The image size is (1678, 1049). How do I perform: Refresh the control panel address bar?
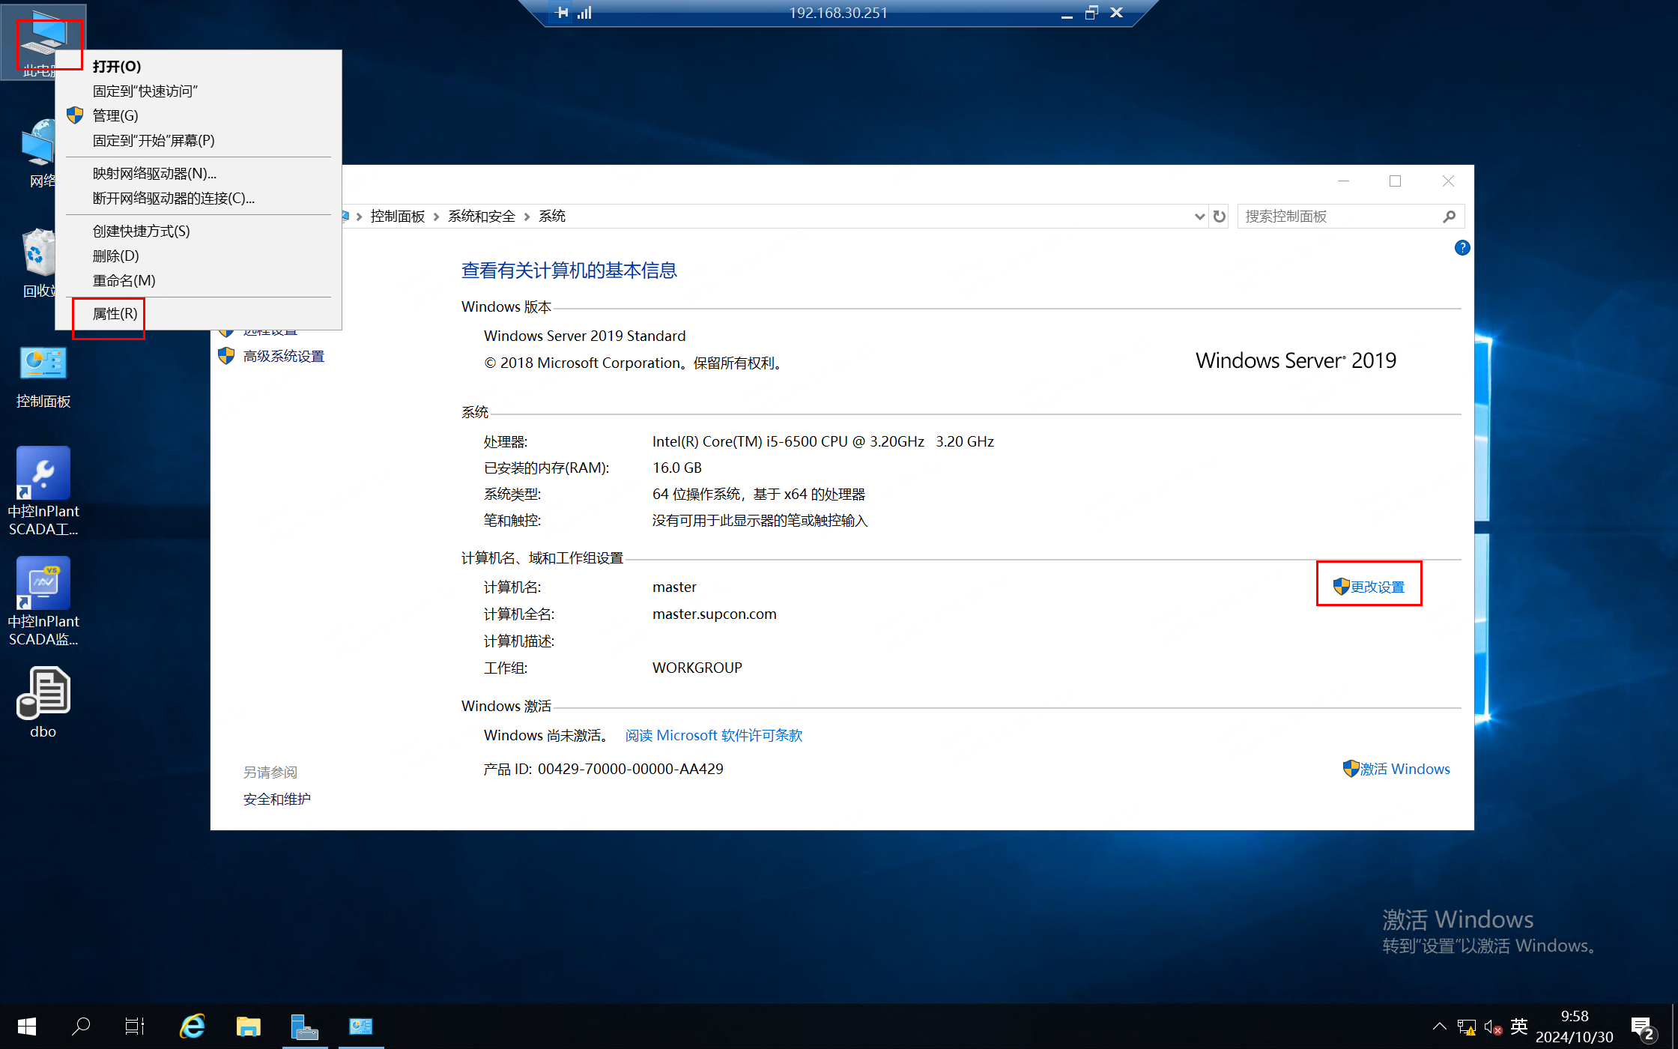click(1220, 217)
